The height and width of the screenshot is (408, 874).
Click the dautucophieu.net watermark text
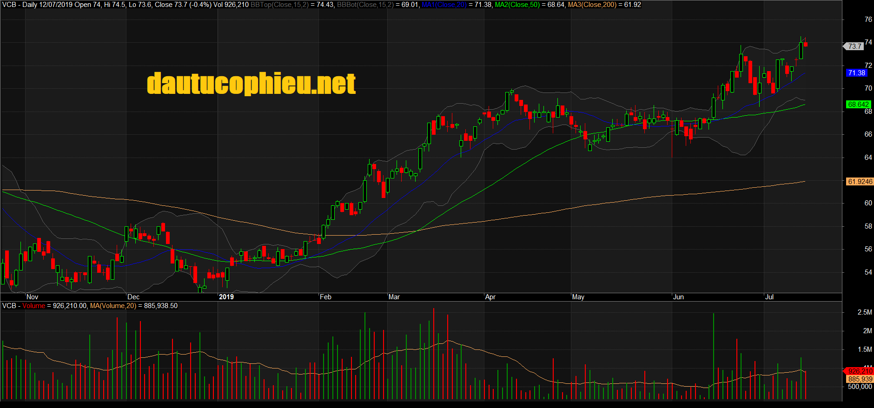click(x=251, y=84)
